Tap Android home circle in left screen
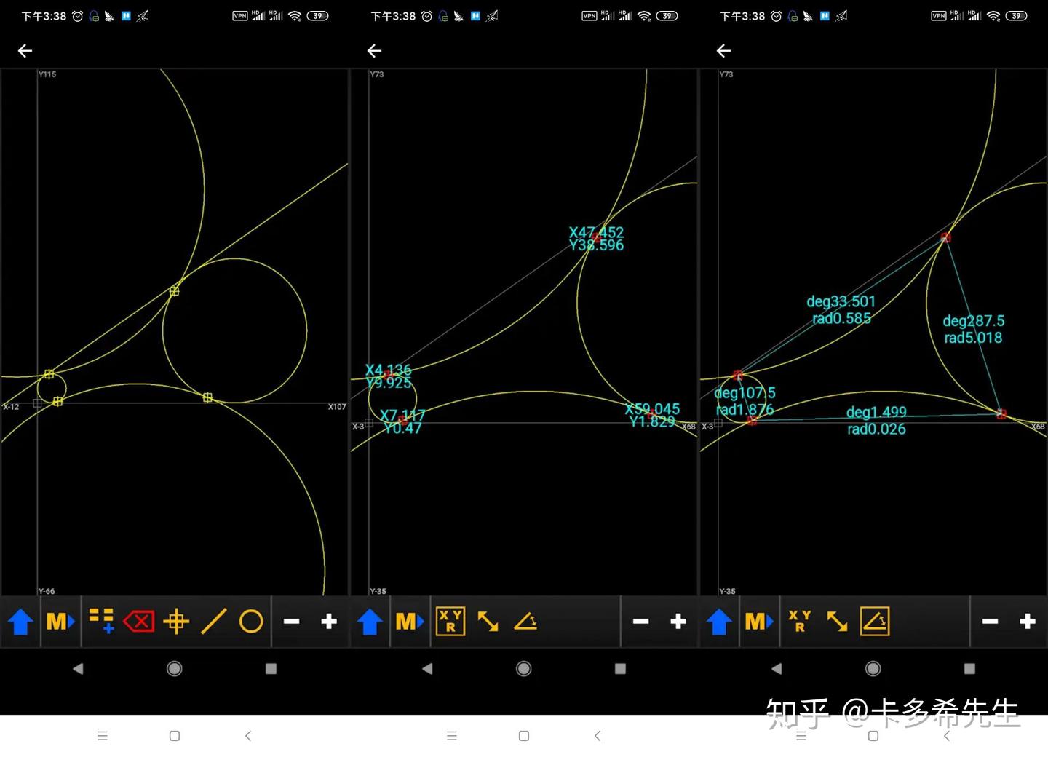Screen dimensions: 1048x757 (175, 668)
